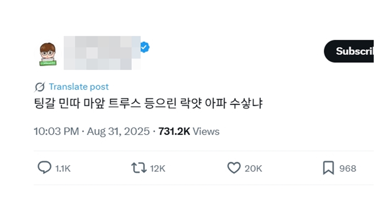Click the blurred account display name
The height and width of the screenshot is (218, 388).
(x=102, y=53)
